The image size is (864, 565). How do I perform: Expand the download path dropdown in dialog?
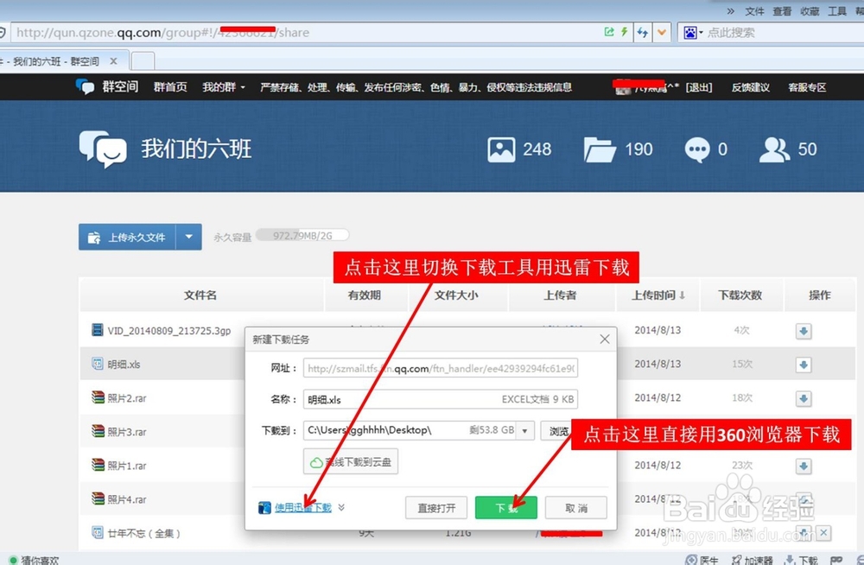point(525,430)
